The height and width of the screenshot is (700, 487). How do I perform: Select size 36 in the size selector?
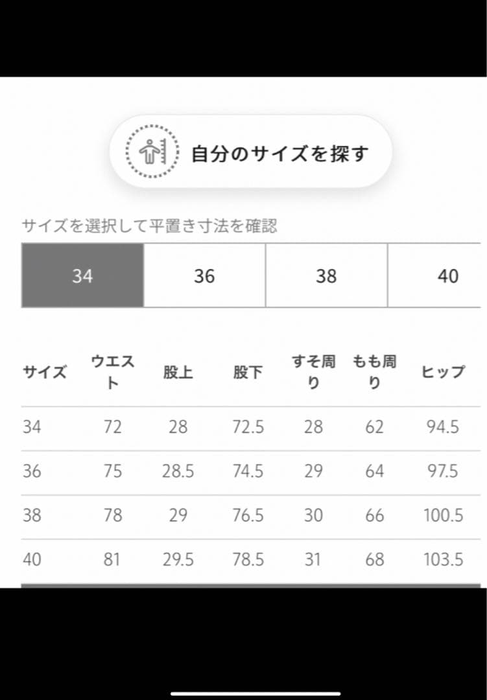coord(204,275)
